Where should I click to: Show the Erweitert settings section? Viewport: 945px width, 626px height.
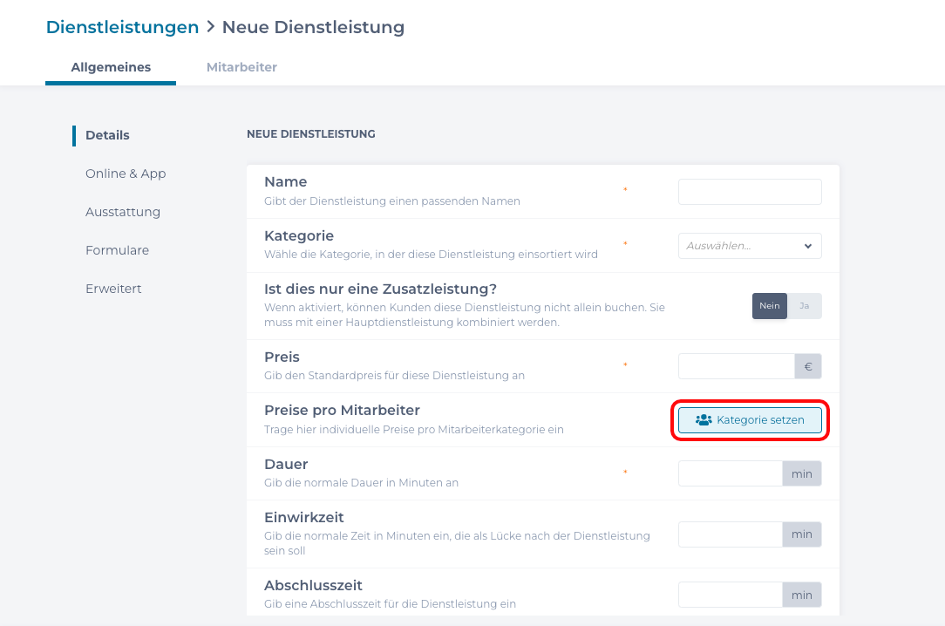click(x=113, y=289)
